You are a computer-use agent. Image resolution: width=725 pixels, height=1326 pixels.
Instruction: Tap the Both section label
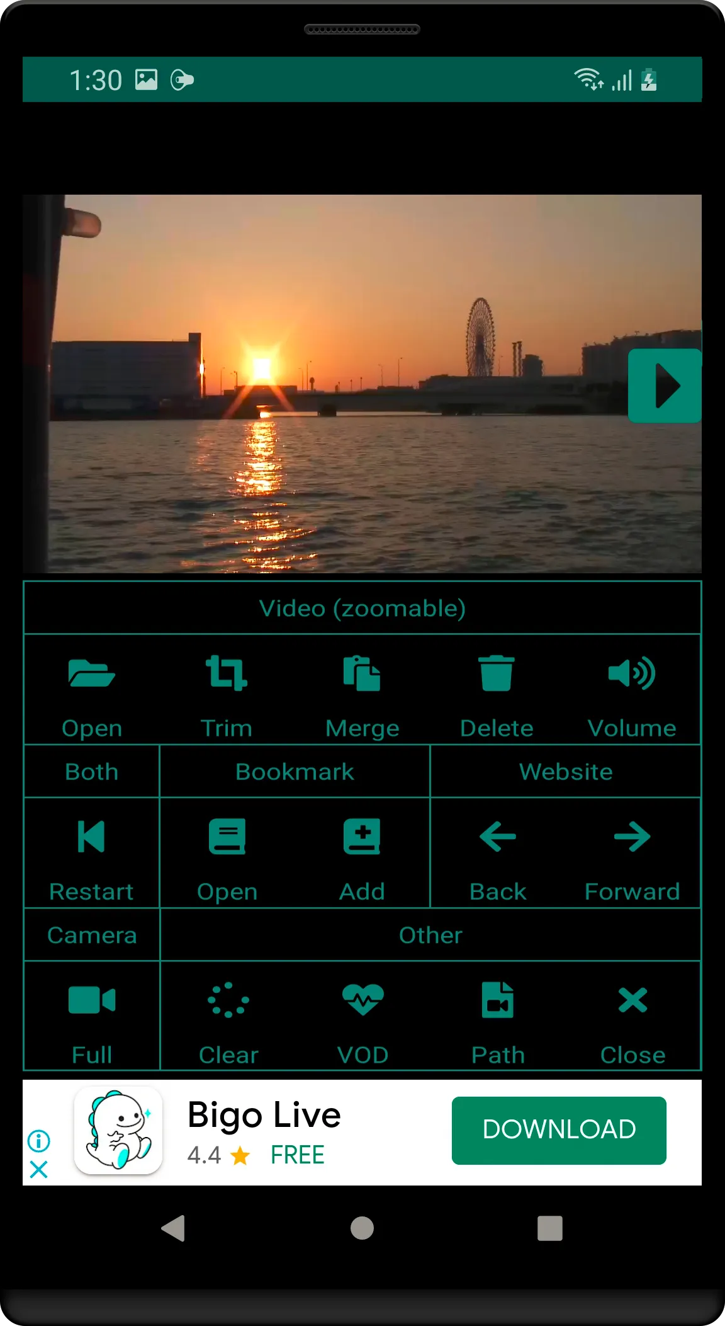(91, 772)
